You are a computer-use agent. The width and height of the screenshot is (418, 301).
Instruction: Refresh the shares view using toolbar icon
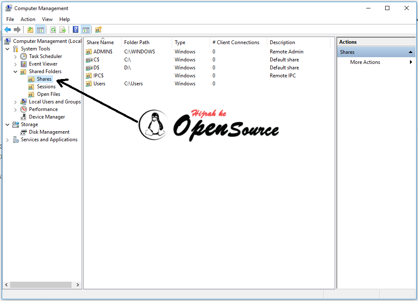(x=53, y=29)
